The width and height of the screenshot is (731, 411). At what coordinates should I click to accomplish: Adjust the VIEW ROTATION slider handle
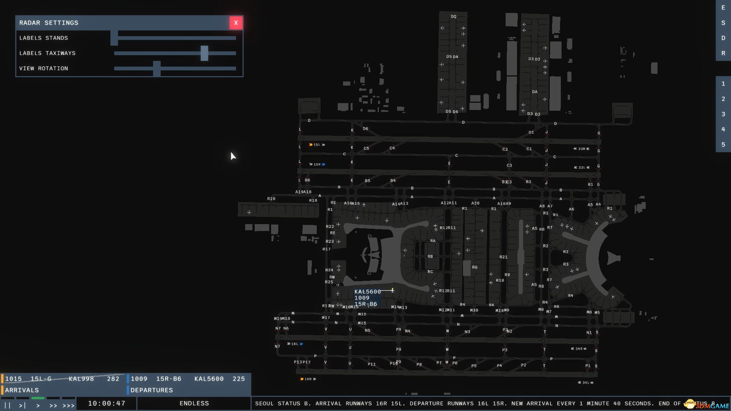(x=157, y=68)
